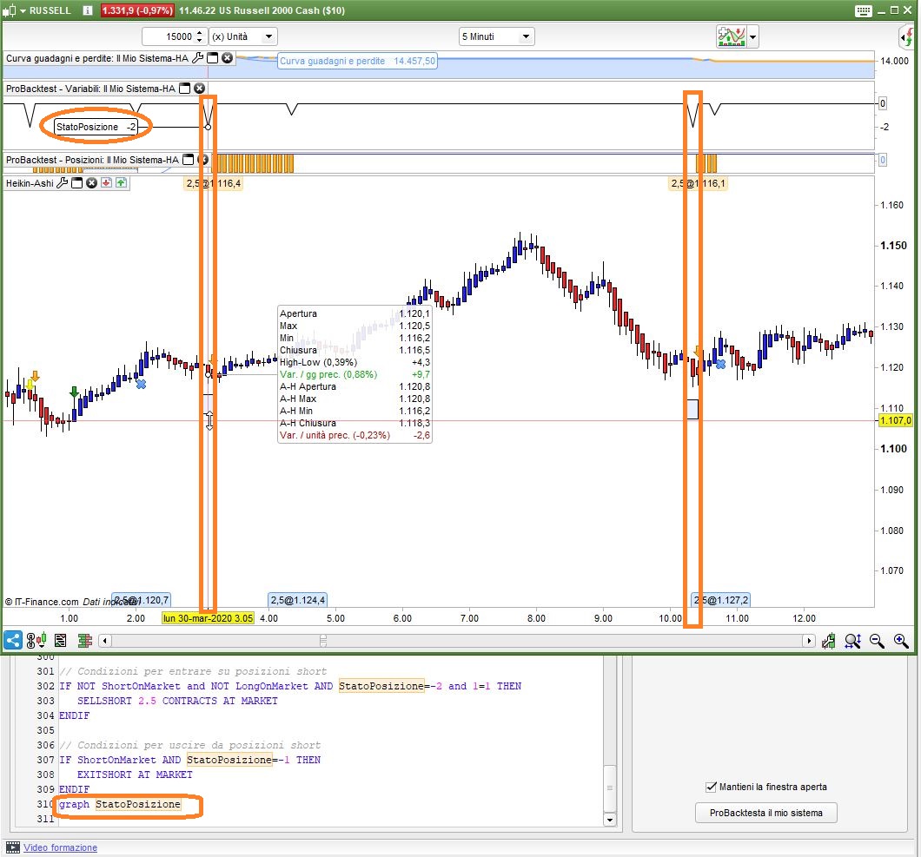Click the keyboard icon in the title bar
921x857 pixels.
[x=863, y=10]
